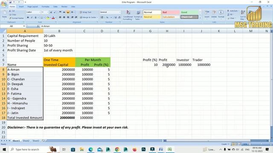Toggle Bottom Align vertical alignment

(x=68, y=12)
